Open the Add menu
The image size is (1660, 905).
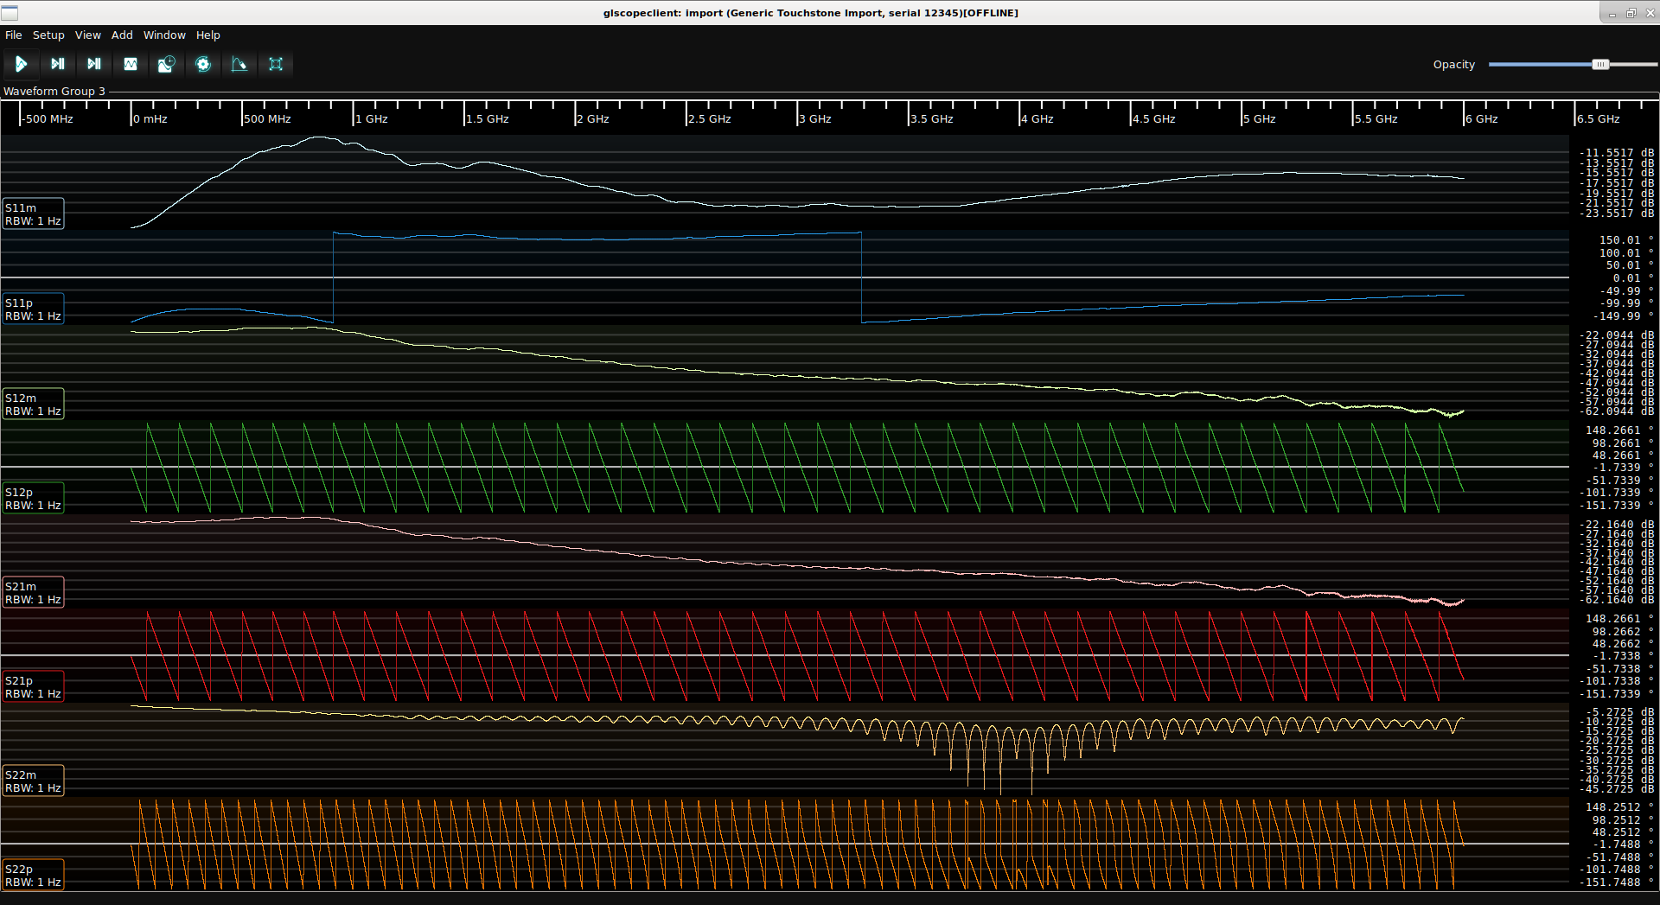pos(122,35)
